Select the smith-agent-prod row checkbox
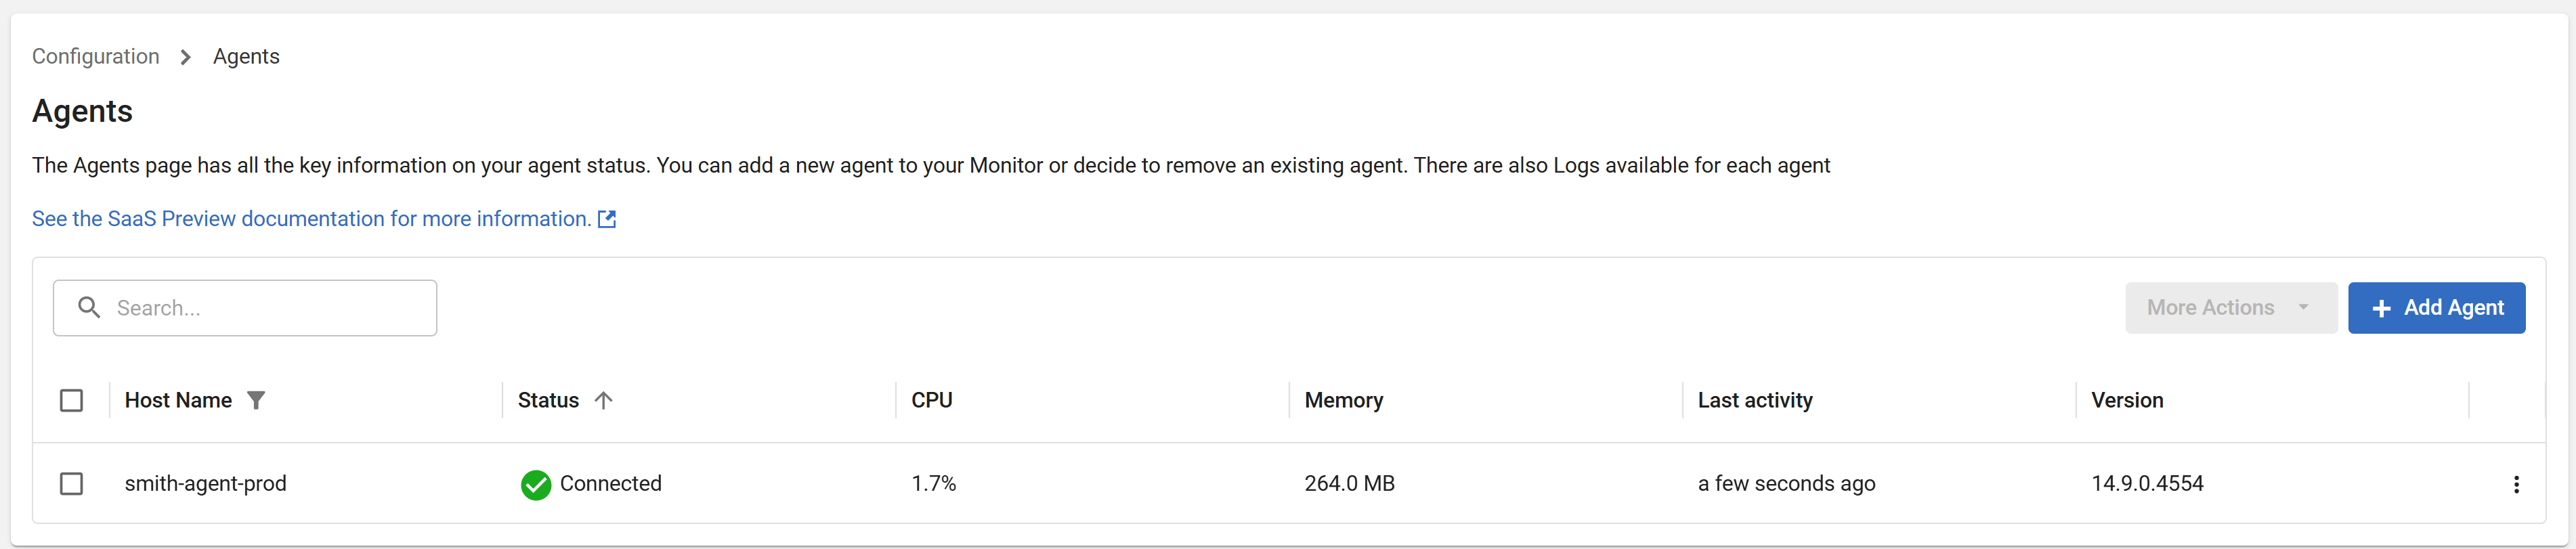Viewport: 2576px width, 549px height. (72, 484)
